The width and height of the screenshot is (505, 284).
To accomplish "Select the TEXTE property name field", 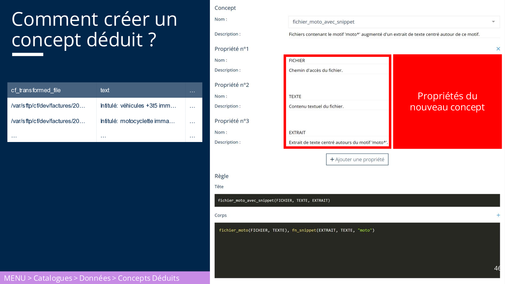I will 337,97.
